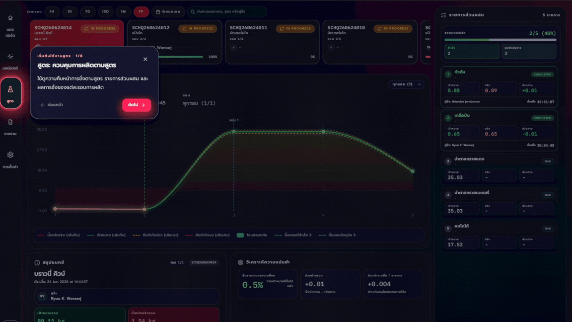Click IN PROGRESS badge on SCHQ260624012
Viewport: 572px width, 322px height.
pyautogui.click(x=198, y=28)
